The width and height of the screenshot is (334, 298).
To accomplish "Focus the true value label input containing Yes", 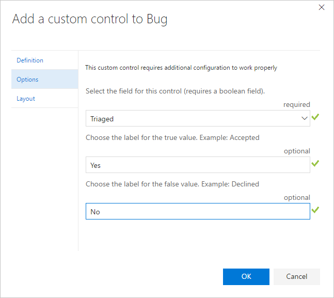I will coord(198,165).
